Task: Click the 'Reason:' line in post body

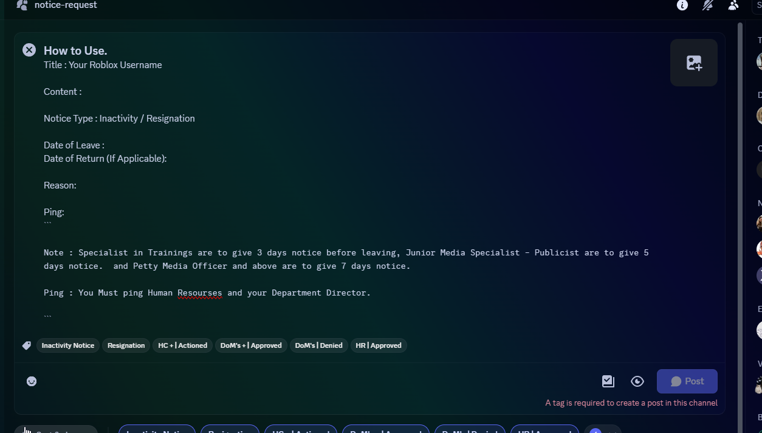Action: coord(60,185)
